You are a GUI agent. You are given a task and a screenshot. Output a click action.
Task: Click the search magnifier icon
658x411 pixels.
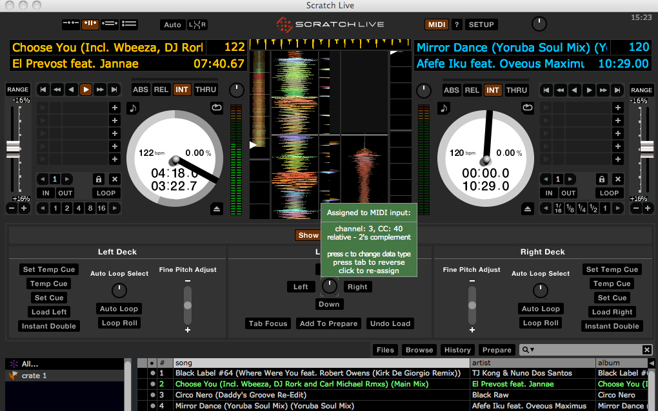525,349
